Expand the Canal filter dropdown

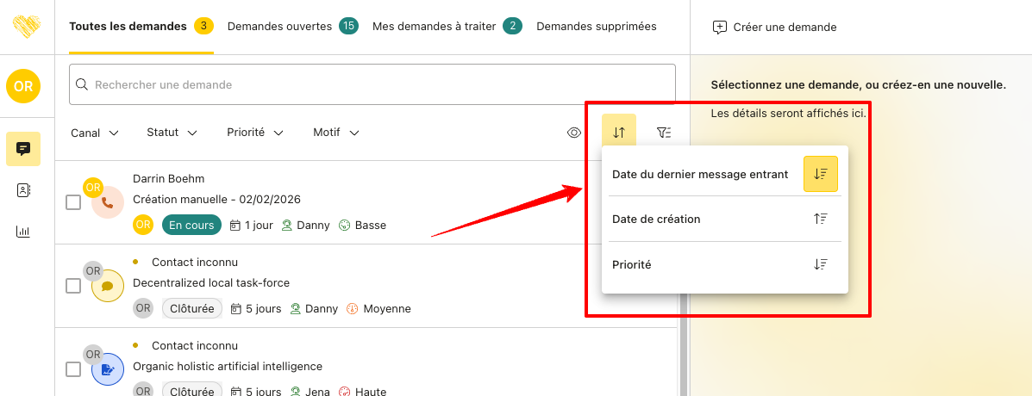95,133
